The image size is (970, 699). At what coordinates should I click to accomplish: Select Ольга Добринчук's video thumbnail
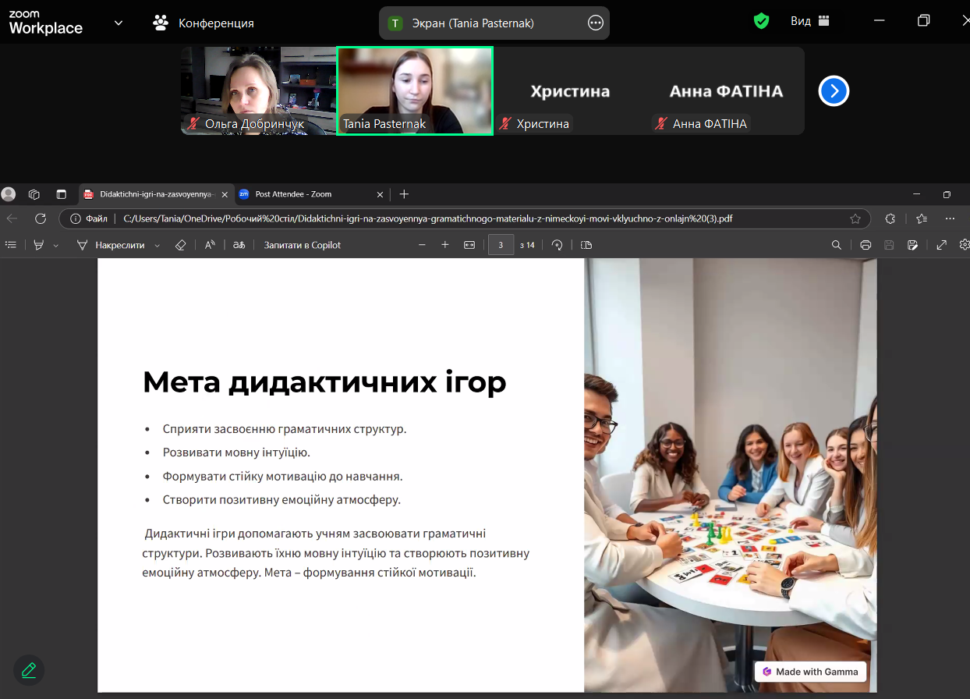click(259, 90)
